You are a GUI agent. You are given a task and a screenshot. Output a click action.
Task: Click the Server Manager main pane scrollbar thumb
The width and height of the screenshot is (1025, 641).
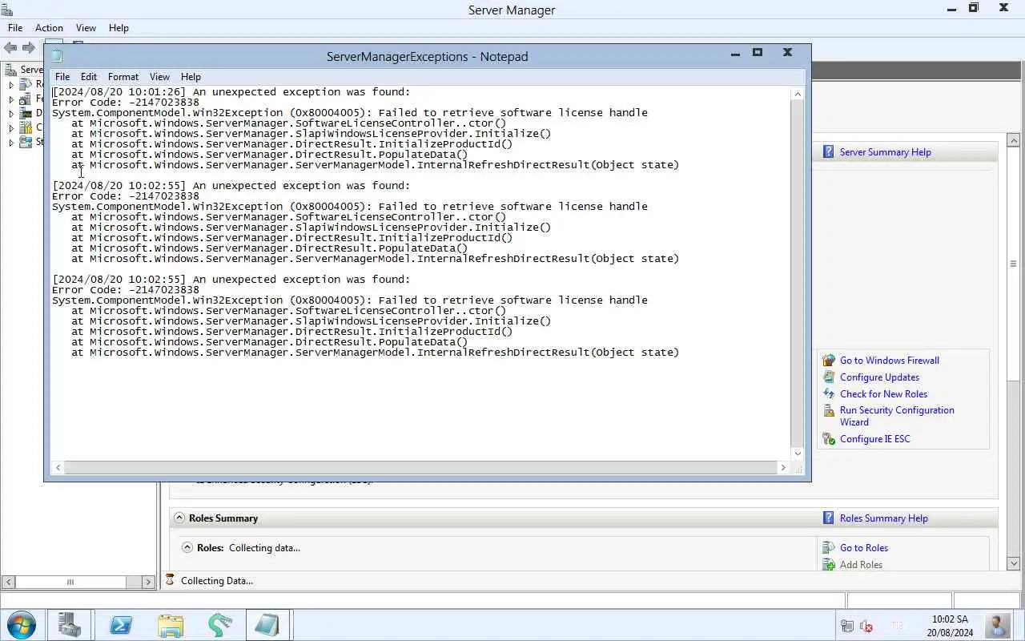(x=1013, y=264)
